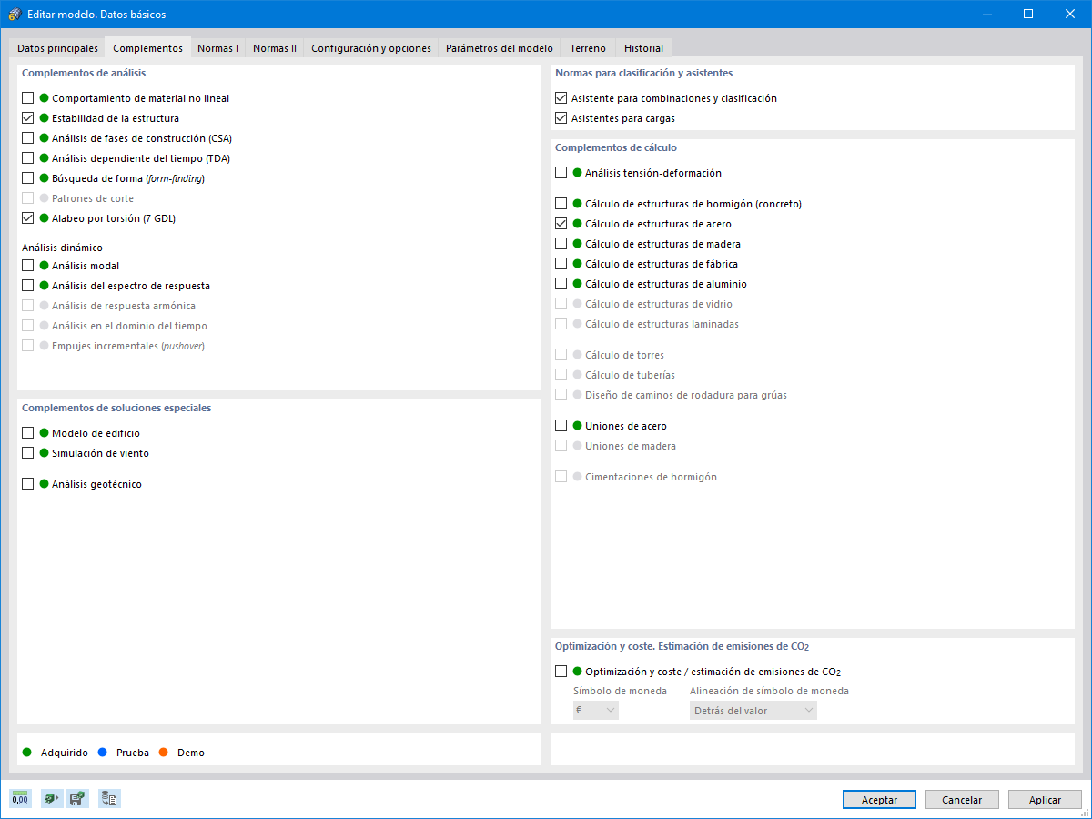Disable Asistentes para cargas

pyautogui.click(x=561, y=118)
